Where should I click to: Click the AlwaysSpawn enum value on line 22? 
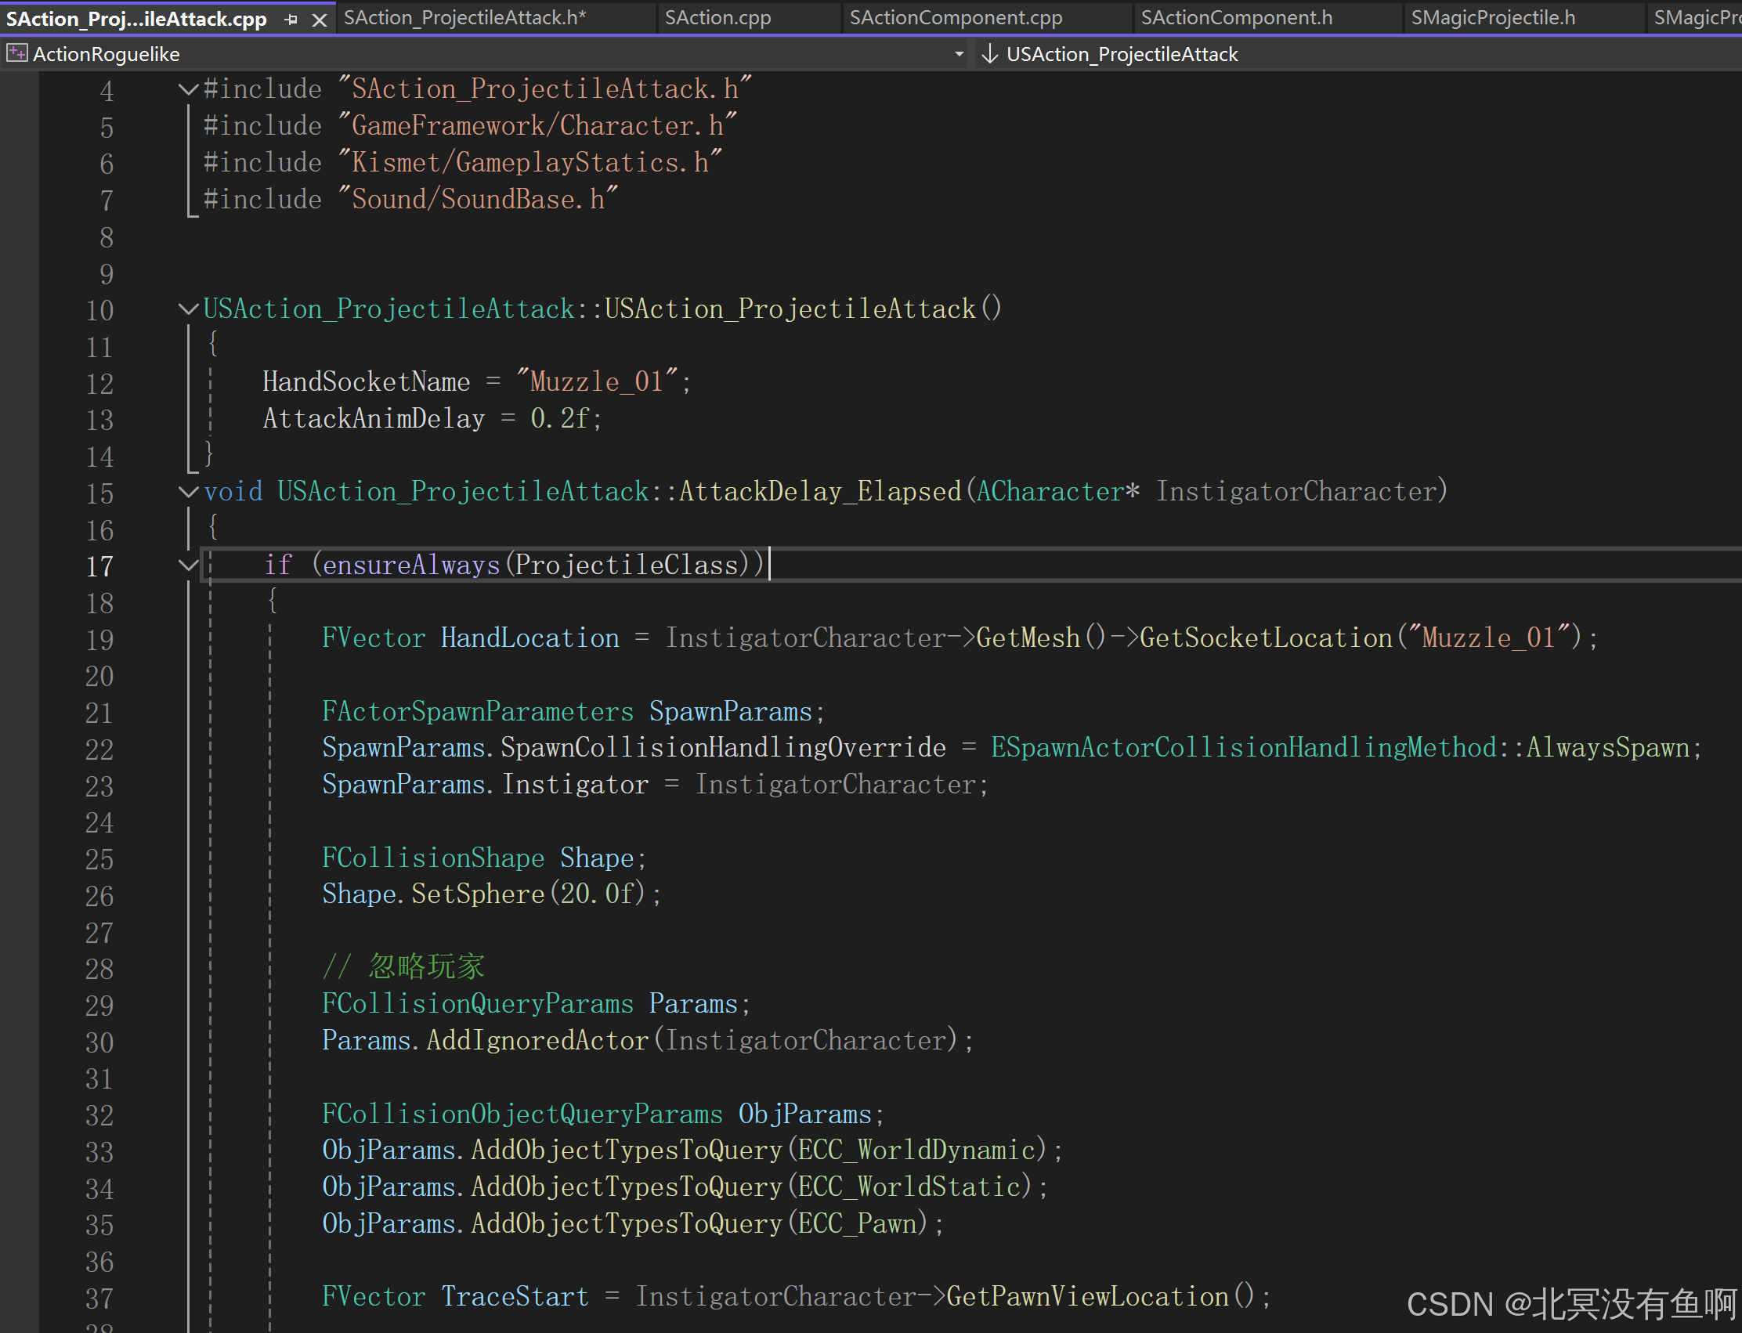click(x=1608, y=747)
